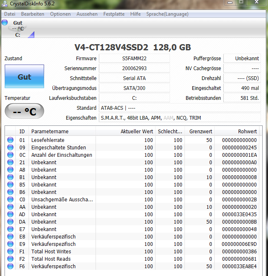Image resolution: width=268 pixels, height=276 pixels.
Task: Click the status orb for ID B1 row
Action: (x=10, y=177)
